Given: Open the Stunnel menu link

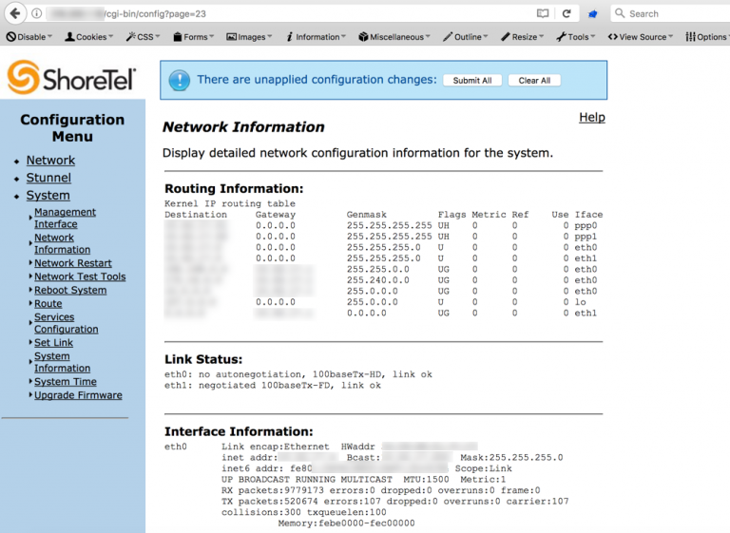Looking at the screenshot, I should coord(48,178).
